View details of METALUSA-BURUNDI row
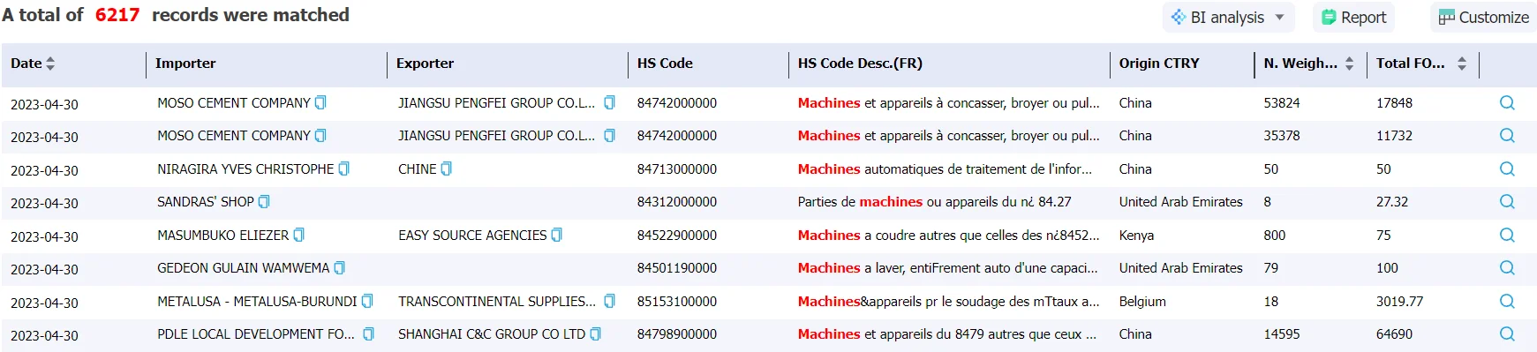This screenshot has width=1537, height=352. pos(1507,302)
